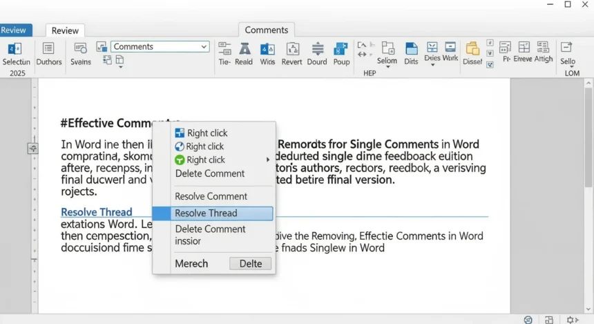Expand the third Right click submenu arrow
This screenshot has height=324, width=594.
coord(268,160)
